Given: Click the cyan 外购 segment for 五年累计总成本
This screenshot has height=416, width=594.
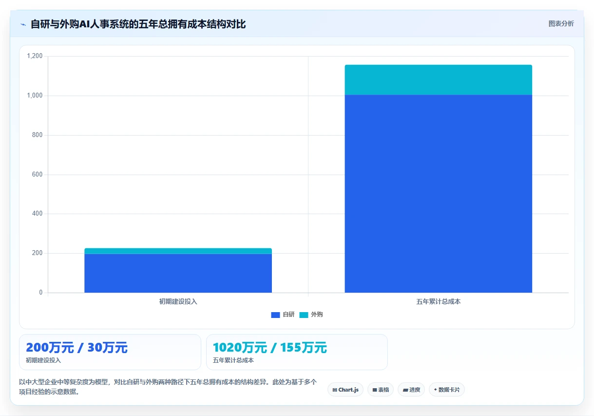Looking at the screenshot, I should tap(438, 79).
